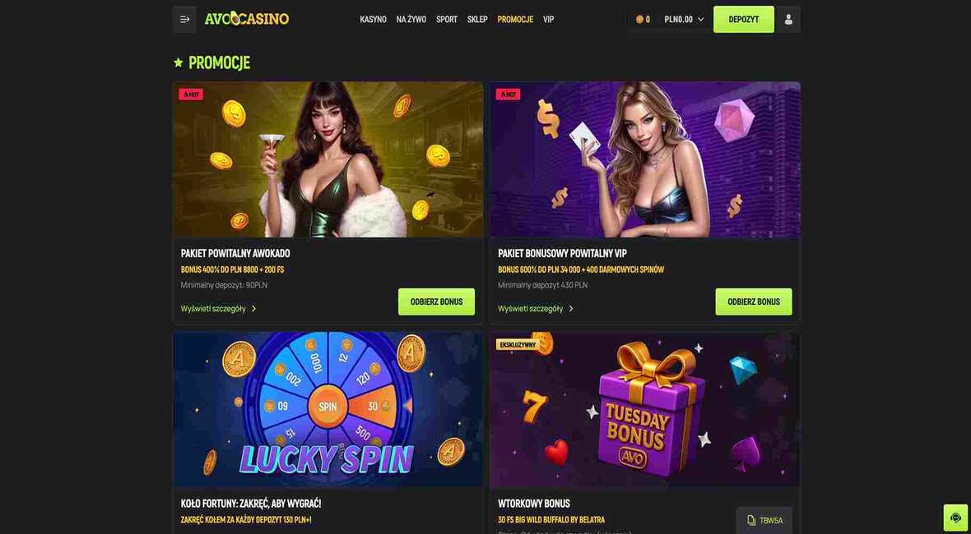Expand the PLN0.00 balance dropdown
Viewport: 971px width, 534px height.
(x=685, y=20)
